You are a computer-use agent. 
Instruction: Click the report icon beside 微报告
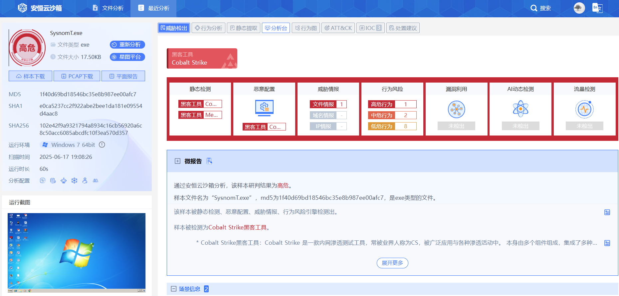tap(209, 161)
